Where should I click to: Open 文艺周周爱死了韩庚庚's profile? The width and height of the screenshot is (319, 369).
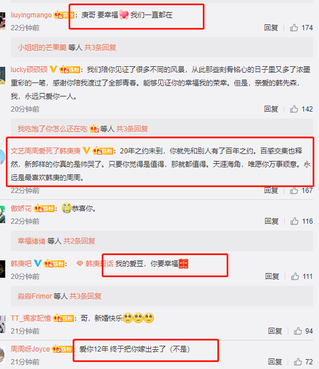(46, 151)
